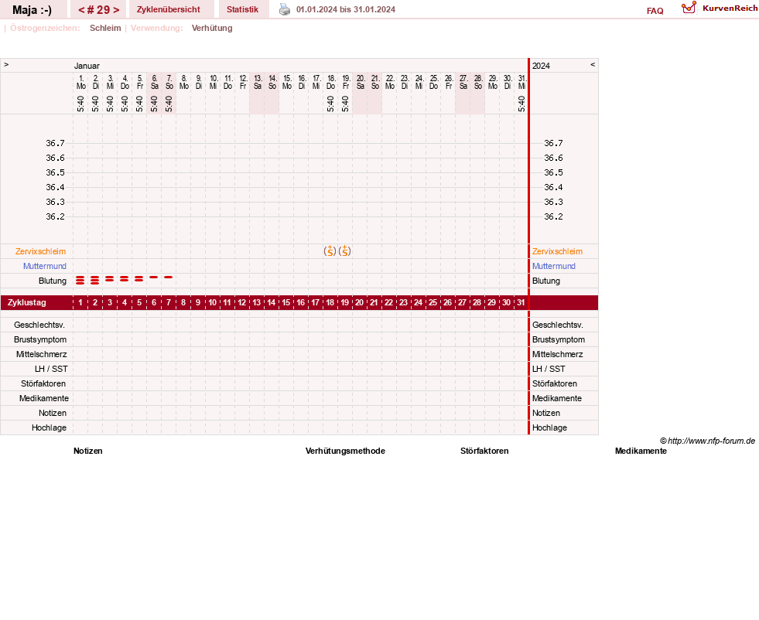Click light bleeding mark on cycle day 6
This screenshot has width=759, height=620.
(153, 277)
